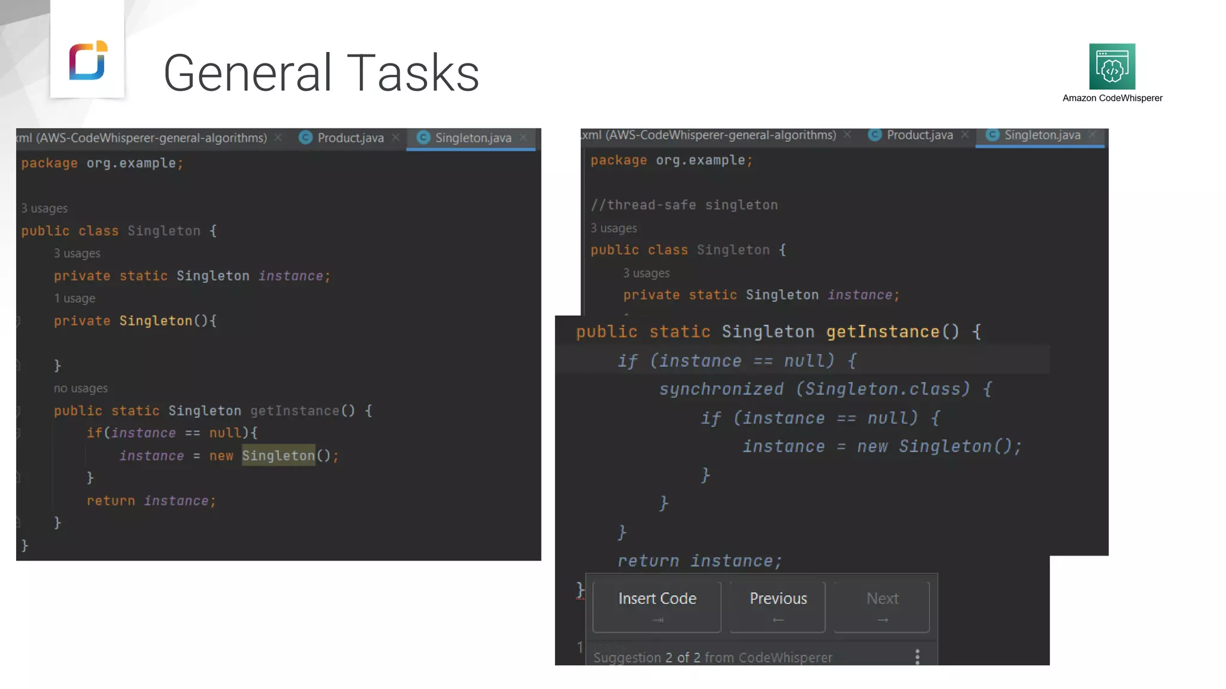The width and height of the screenshot is (1226, 689).
Task: Close the right editor's Singleton.java tab
Action: pyautogui.click(x=1093, y=135)
